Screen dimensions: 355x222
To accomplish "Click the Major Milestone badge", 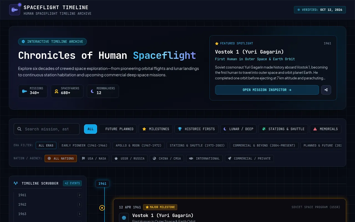I will click(160, 207).
